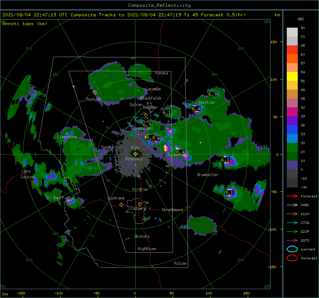Click the 6.1 storm top label northeast of Drumheller
This screenshot has width=319, height=298.
(x=225, y=160)
